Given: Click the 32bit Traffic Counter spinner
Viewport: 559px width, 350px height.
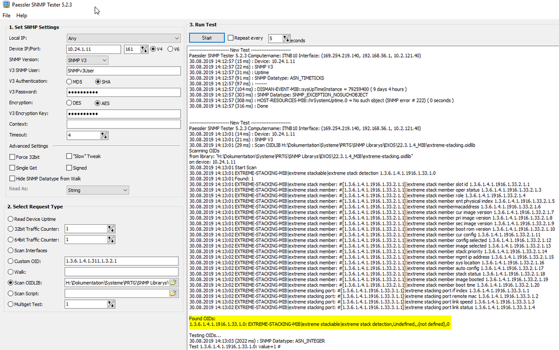Looking at the screenshot, I should pyautogui.click(x=111, y=229).
